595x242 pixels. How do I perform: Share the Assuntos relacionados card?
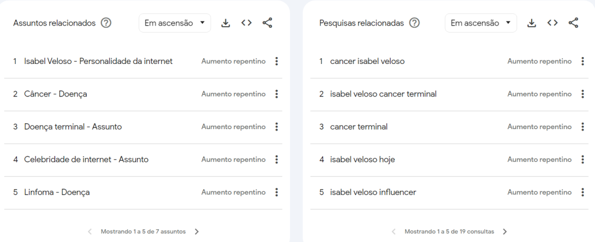[267, 23]
